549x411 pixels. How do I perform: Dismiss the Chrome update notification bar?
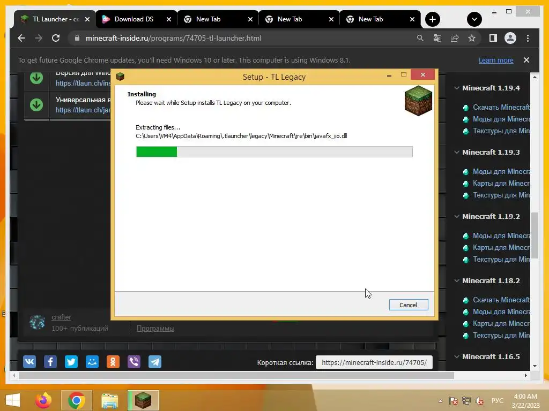click(x=526, y=60)
